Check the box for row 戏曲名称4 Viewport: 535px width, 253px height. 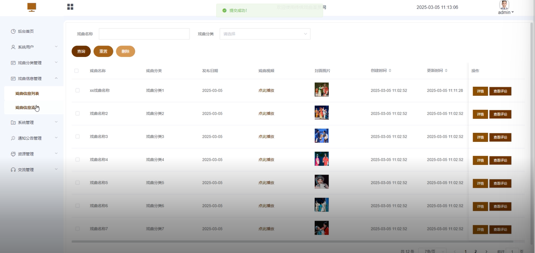pos(77,160)
